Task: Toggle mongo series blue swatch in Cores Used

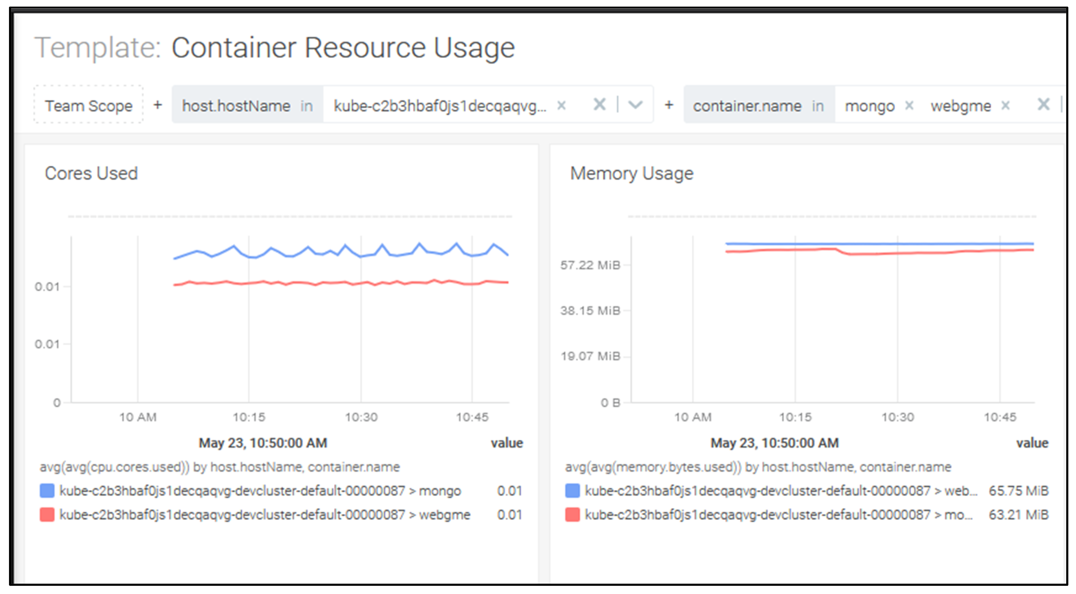Action: pos(47,491)
